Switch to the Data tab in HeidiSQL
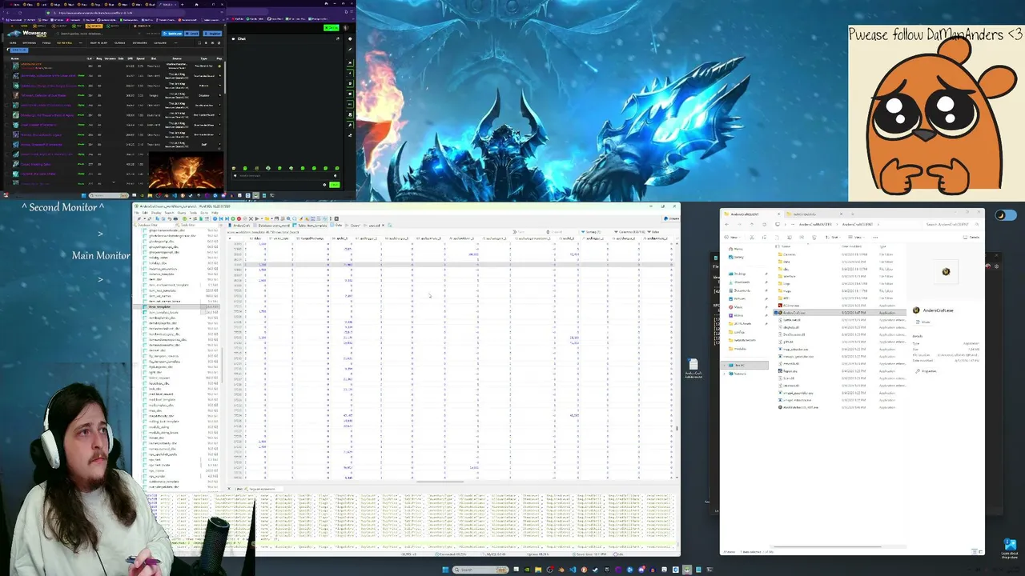The height and width of the screenshot is (576, 1025). pyautogui.click(x=338, y=226)
